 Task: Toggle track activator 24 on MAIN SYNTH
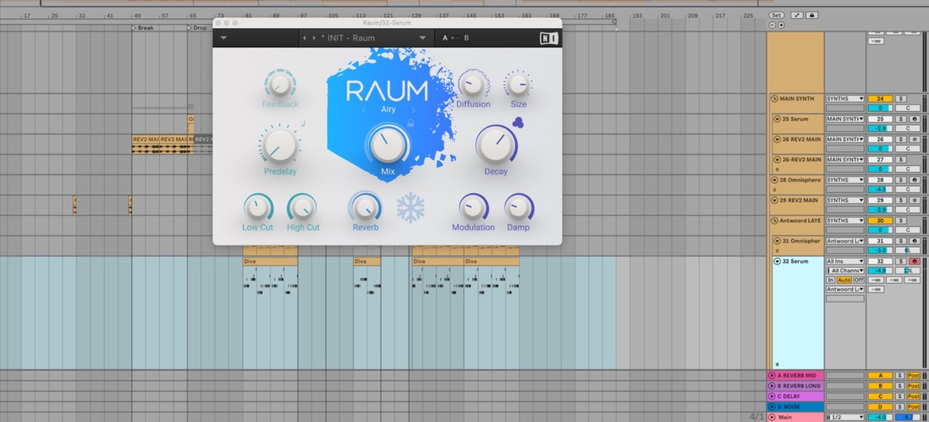[880, 98]
